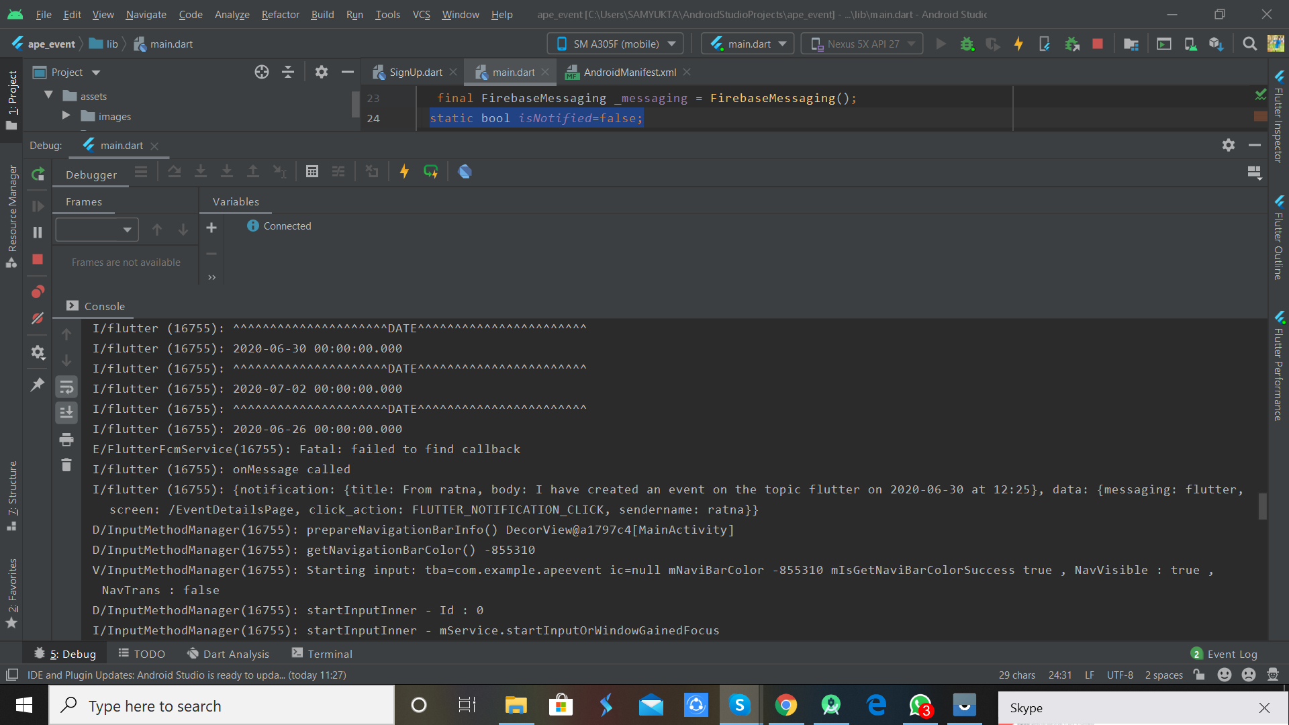Toggle soft-wrap in the console
Screen dimensions: 1289x725
(66, 387)
